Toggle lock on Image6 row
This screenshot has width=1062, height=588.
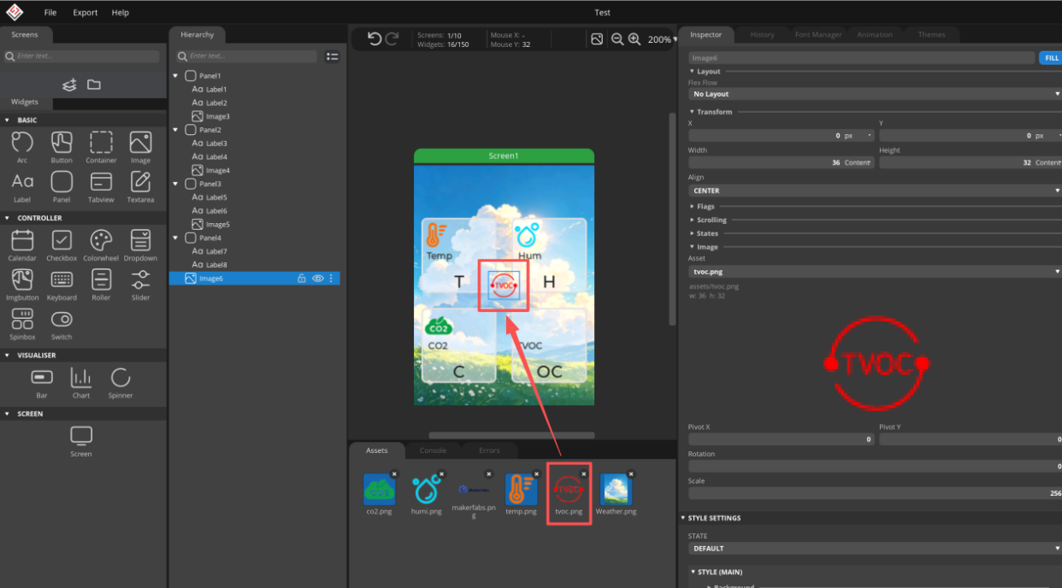pos(301,278)
